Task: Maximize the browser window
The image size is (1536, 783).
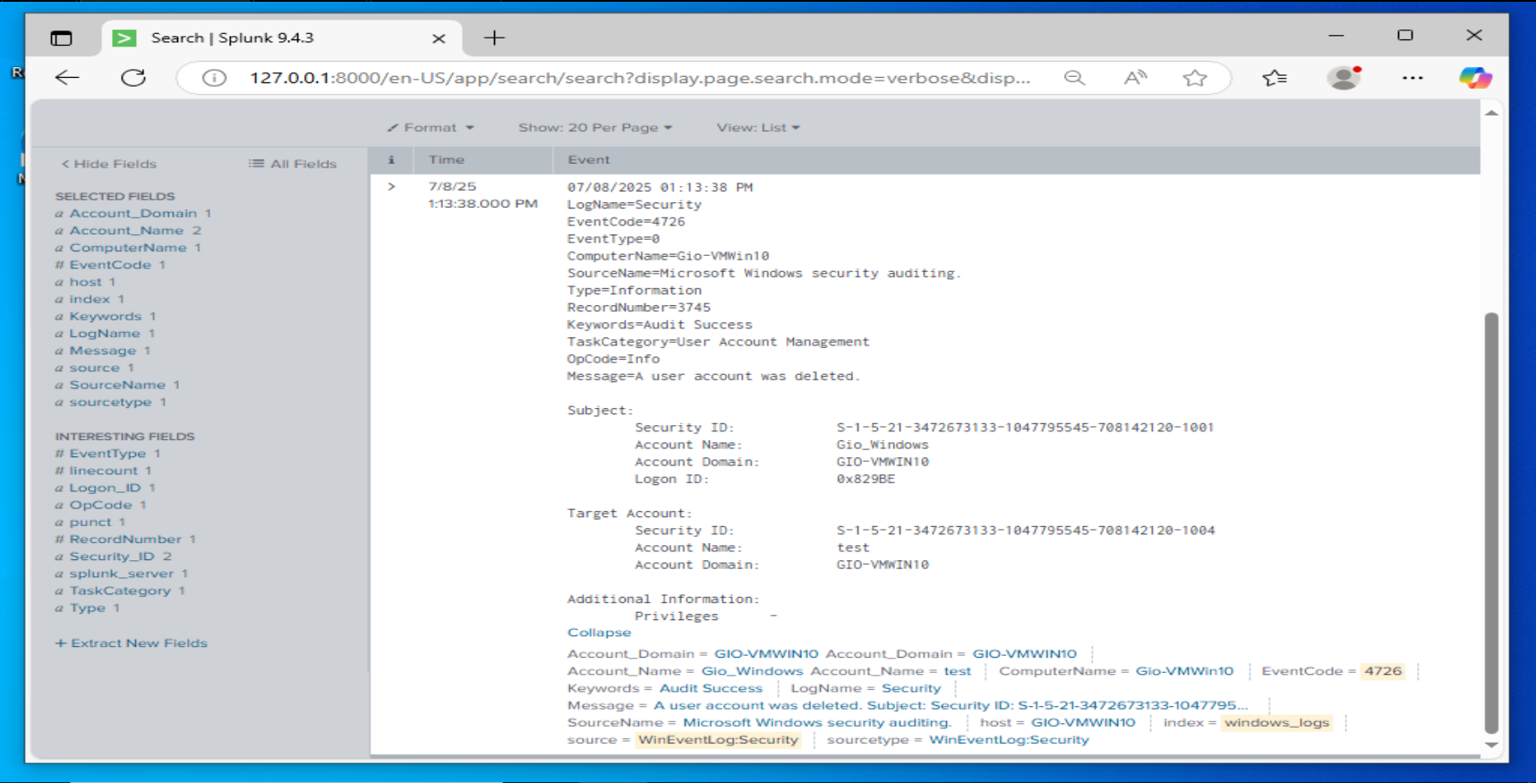Action: (1405, 35)
